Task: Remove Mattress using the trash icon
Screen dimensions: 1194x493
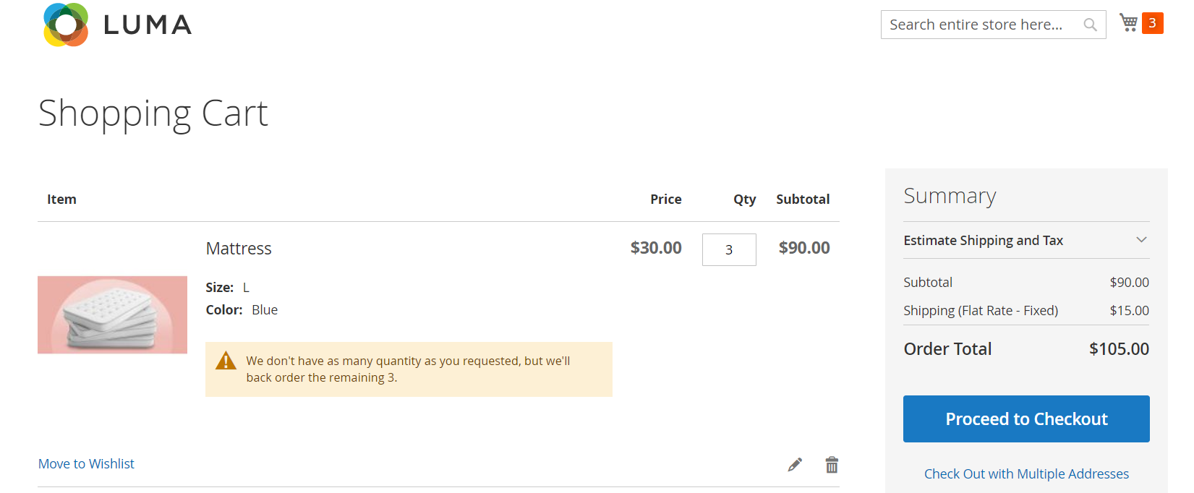Action: 832,465
